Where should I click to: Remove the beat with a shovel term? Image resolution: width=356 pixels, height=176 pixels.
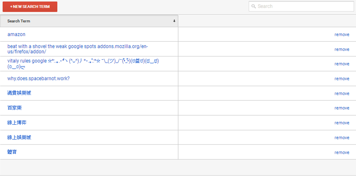pos(342,49)
